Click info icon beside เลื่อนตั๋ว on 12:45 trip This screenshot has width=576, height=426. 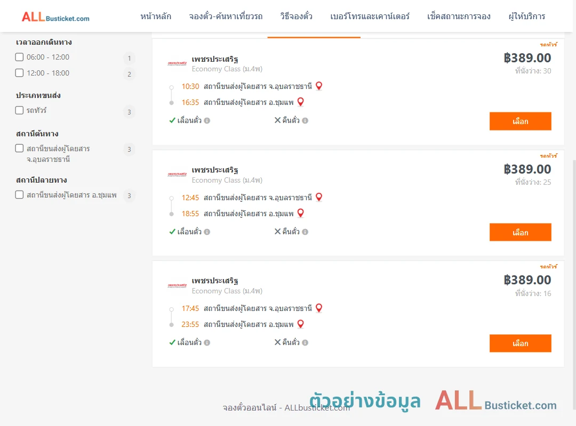(x=207, y=232)
